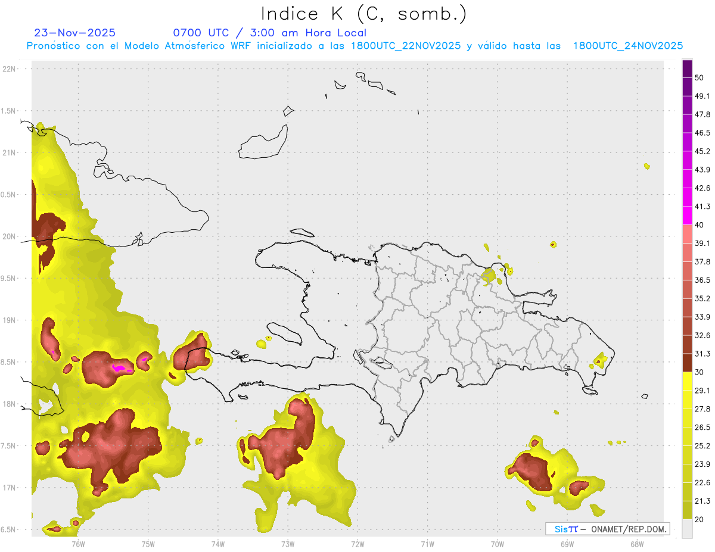This screenshot has width=715, height=552.
Task: Click the "1800UTC_22NOV2025" initialization time text
Action: 406,46
